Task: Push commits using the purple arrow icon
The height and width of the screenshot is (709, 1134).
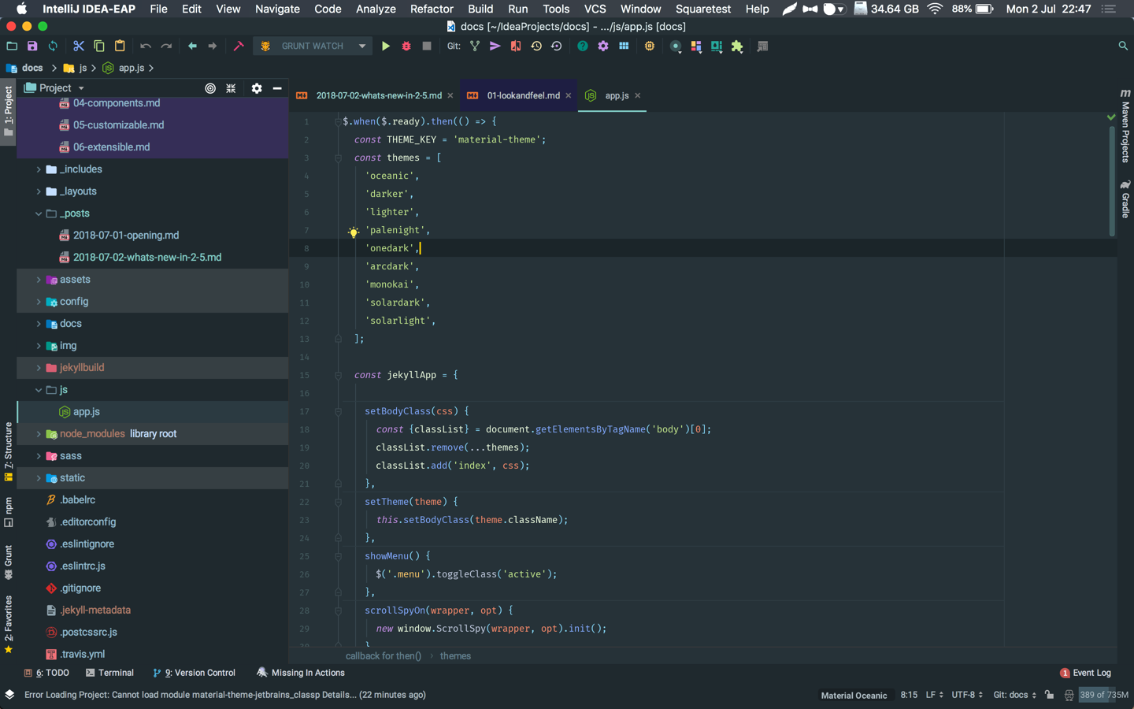Action: 495,46
